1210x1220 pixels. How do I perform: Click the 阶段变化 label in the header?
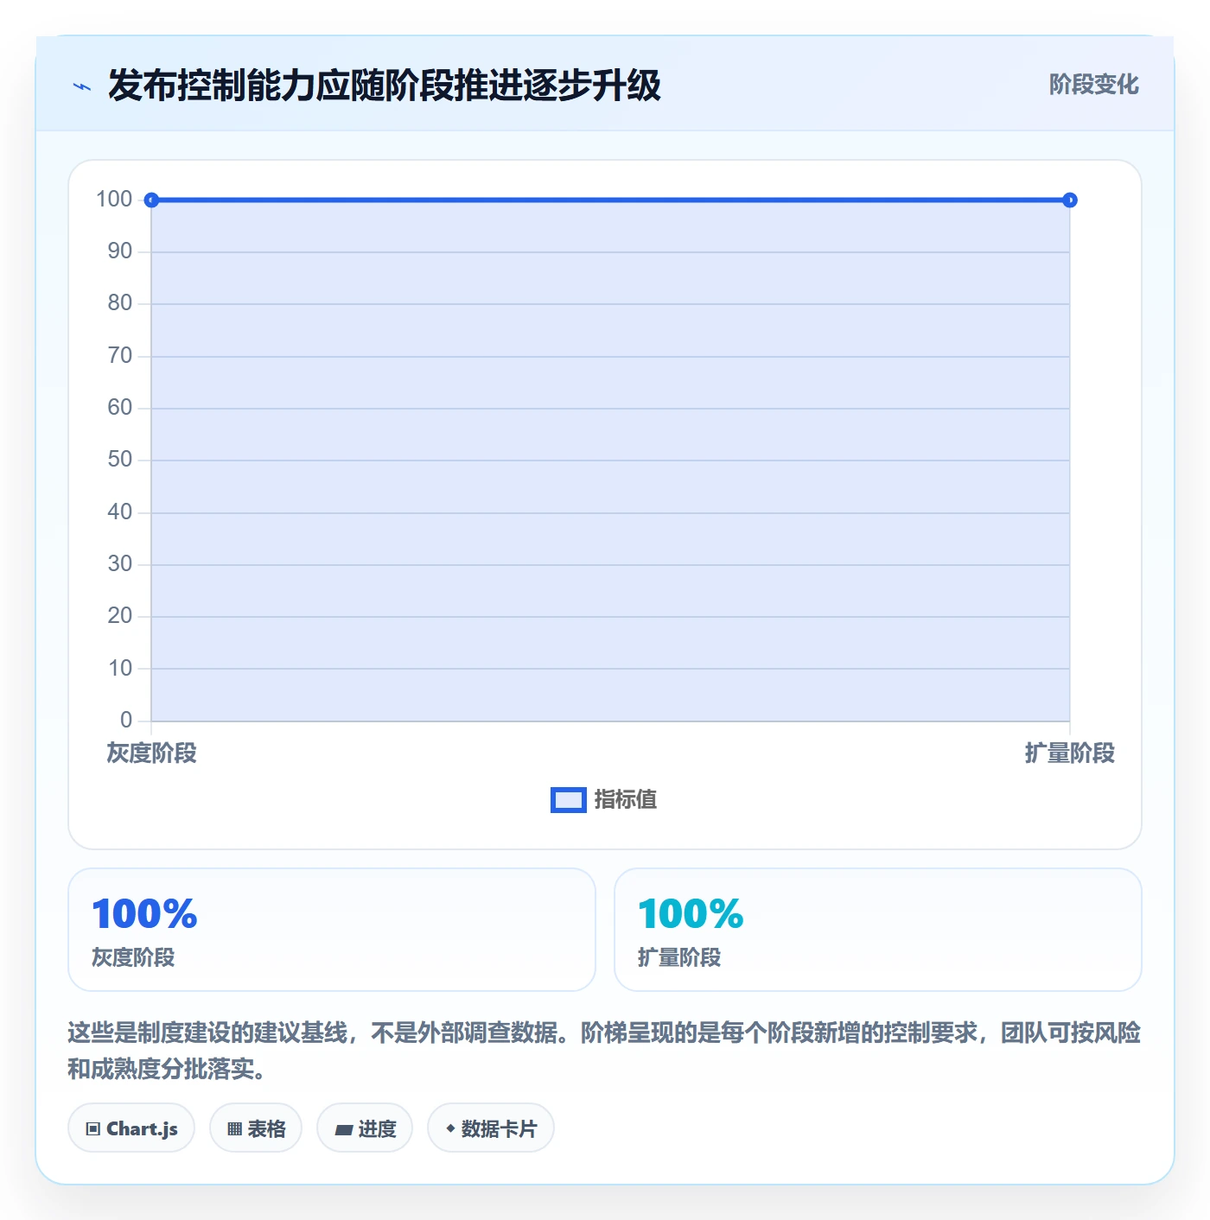[1094, 85]
